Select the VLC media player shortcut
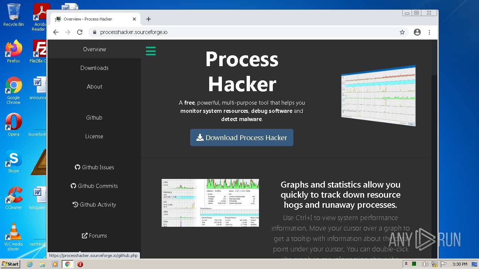479x269 pixels. [x=13, y=237]
